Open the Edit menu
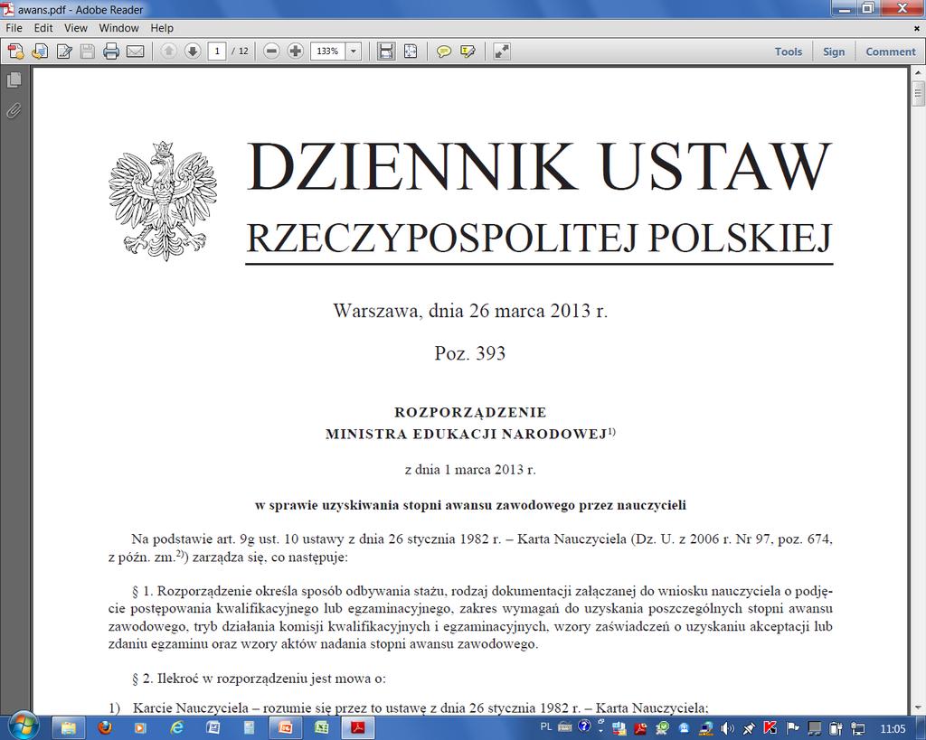 pyautogui.click(x=43, y=28)
